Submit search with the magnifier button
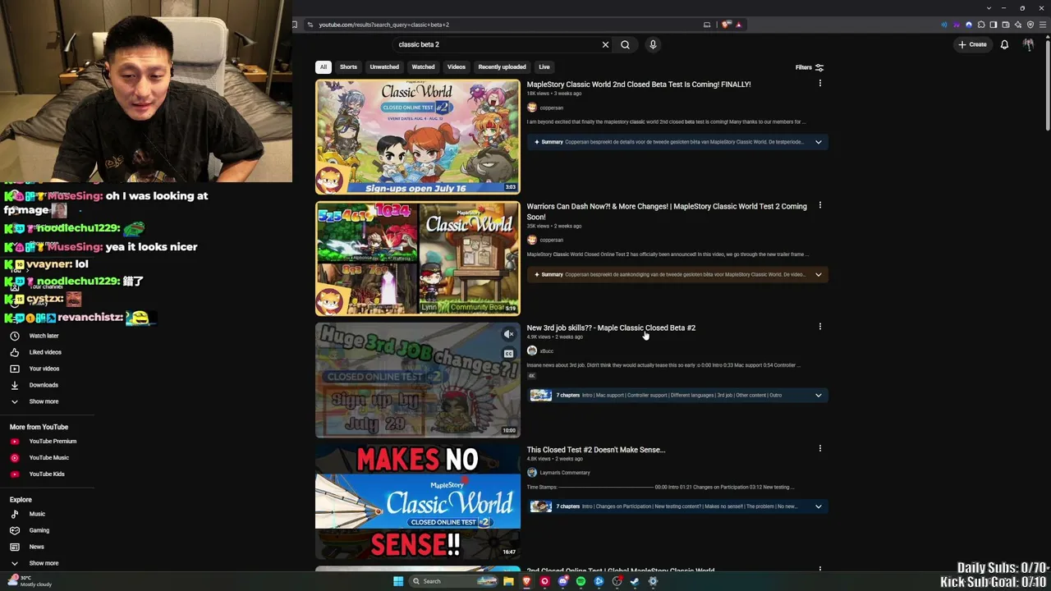Viewport: 1051px width, 591px height. pos(625,44)
